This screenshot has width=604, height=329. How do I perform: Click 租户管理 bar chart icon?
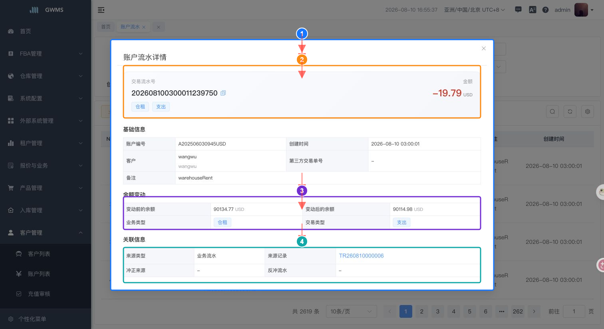tap(11, 143)
